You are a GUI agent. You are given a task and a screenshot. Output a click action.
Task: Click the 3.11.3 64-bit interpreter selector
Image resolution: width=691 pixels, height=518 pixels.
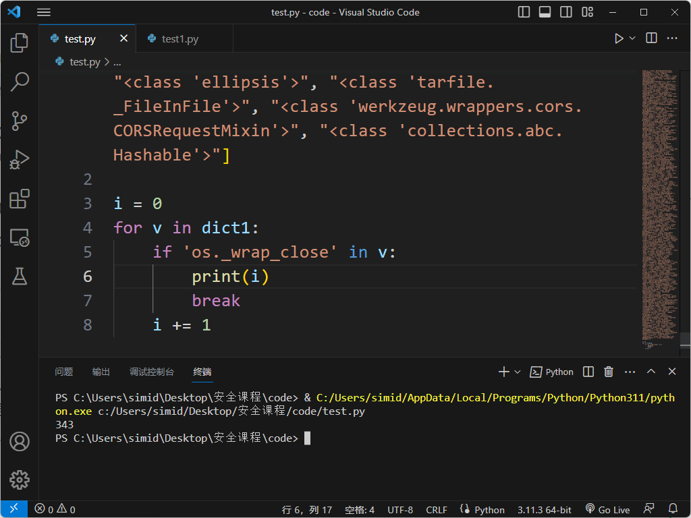[x=544, y=509]
